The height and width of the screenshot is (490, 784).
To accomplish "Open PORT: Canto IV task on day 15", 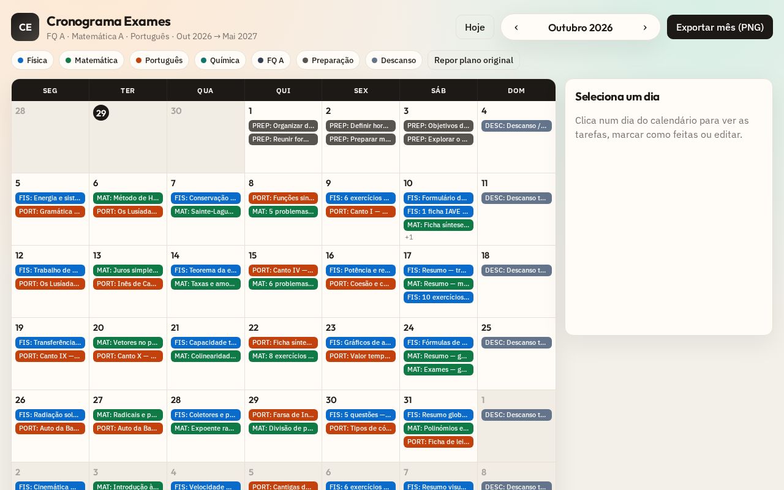I will (283, 270).
